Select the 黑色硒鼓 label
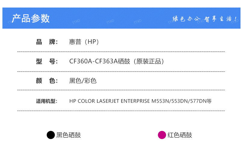This screenshot has height=152, width=242. pyautogui.click(x=68, y=135)
